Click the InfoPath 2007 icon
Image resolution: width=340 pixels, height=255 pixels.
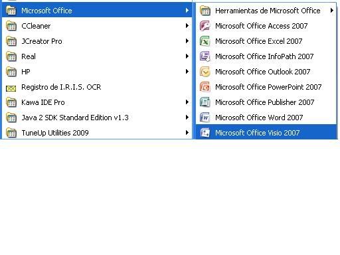pos(205,56)
